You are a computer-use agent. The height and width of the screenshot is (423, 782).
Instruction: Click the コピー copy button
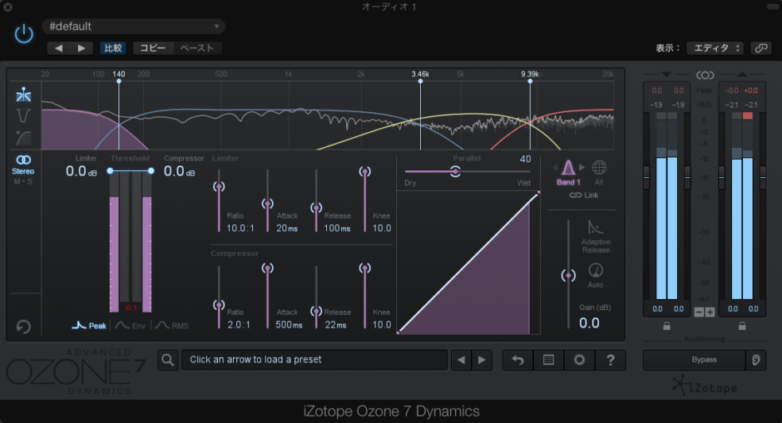click(152, 48)
